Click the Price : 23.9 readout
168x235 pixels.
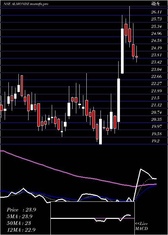point(21,210)
